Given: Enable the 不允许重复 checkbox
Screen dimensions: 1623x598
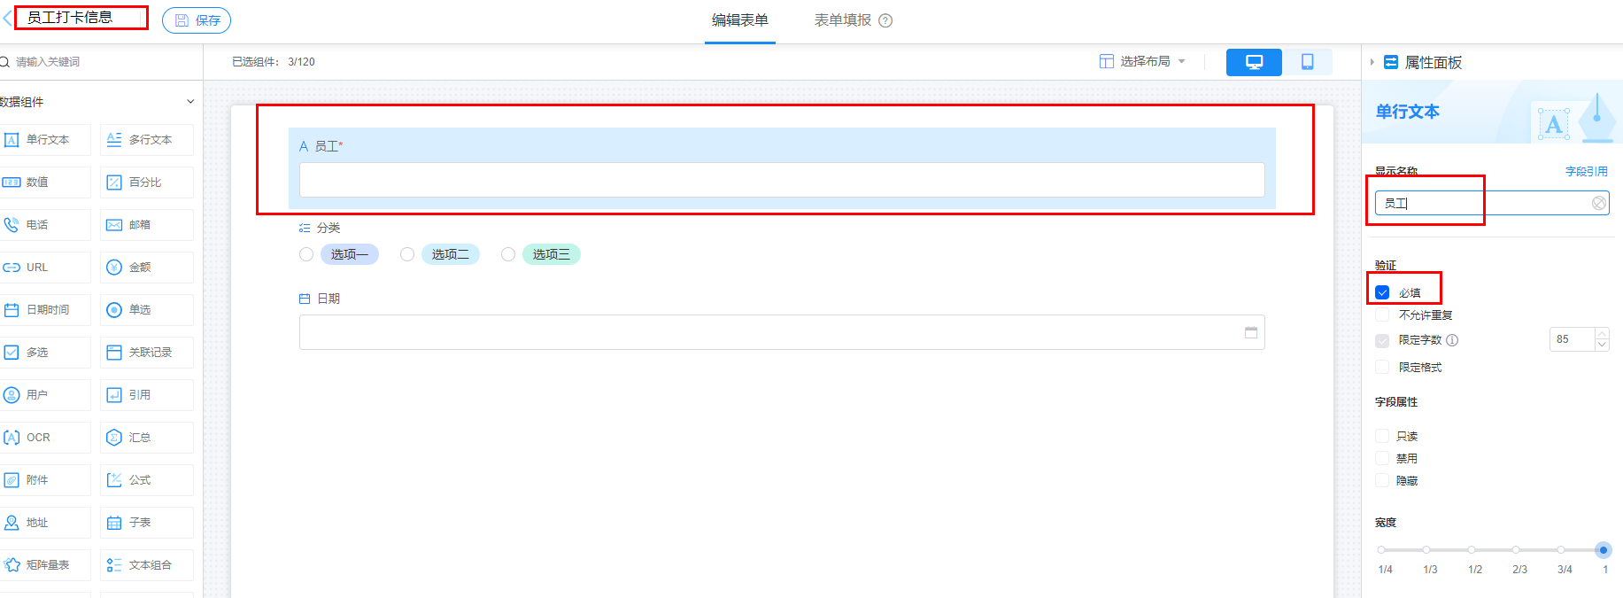Looking at the screenshot, I should tap(1382, 315).
